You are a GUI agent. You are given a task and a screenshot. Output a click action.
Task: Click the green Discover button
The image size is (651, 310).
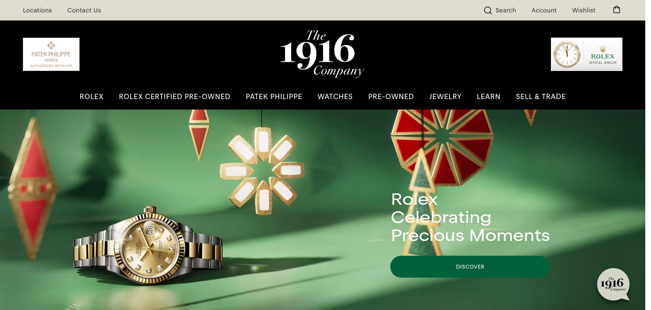pos(470,267)
